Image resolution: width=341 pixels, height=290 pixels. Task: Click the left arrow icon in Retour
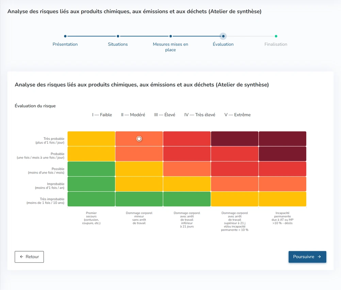coord(21,257)
